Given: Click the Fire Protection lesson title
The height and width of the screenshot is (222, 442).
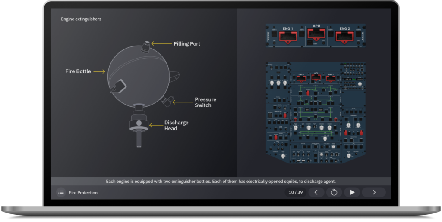Looking at the screenshot, I should pos(83,193).
